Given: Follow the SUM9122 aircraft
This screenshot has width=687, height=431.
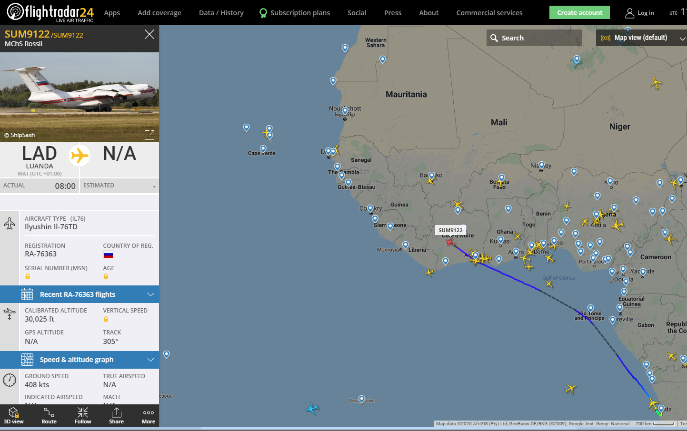Looking at the screenshot, I should (x=83, y=415).
